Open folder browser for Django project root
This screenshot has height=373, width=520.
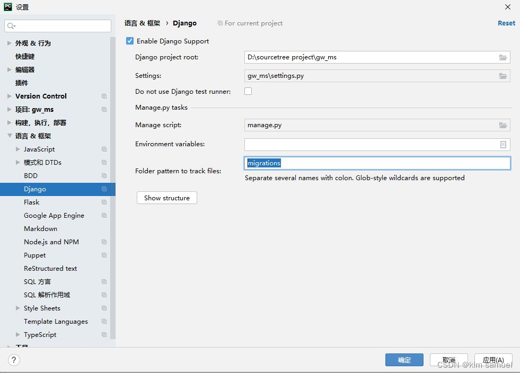(503, 57)
